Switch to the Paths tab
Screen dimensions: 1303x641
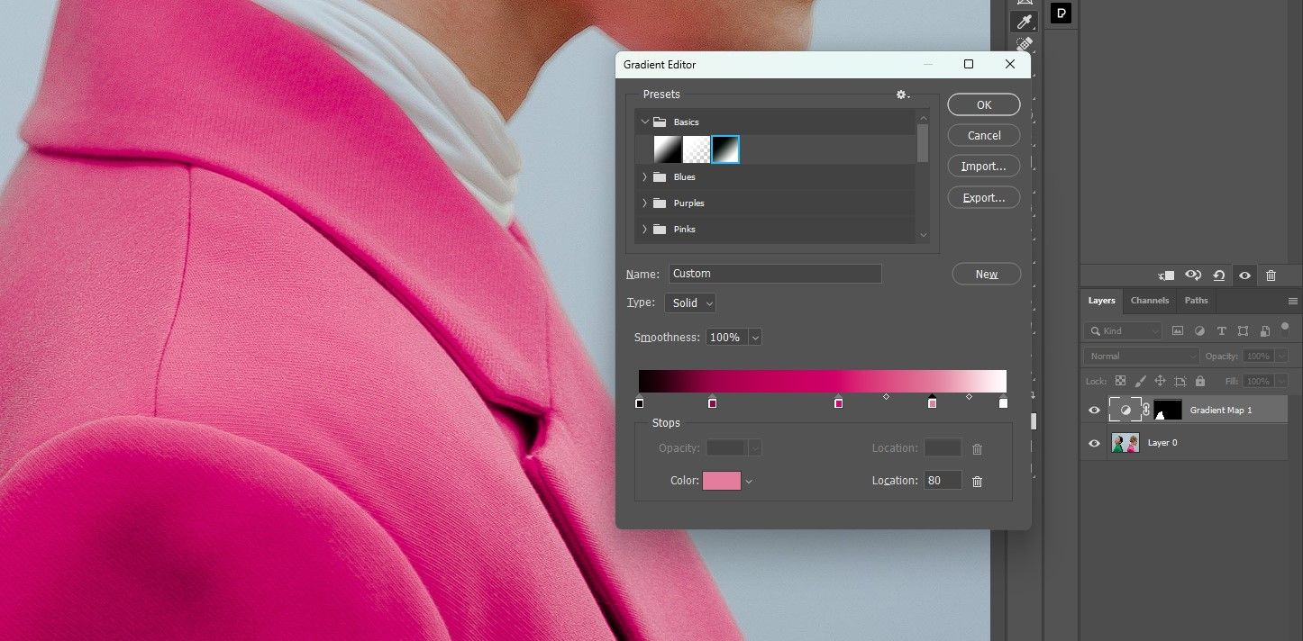[x=1196, y=301]
